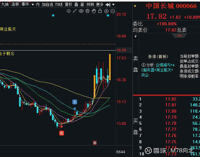Click the 委比 +100.00% value
200x157 pixels.
(x=167, y=24)
